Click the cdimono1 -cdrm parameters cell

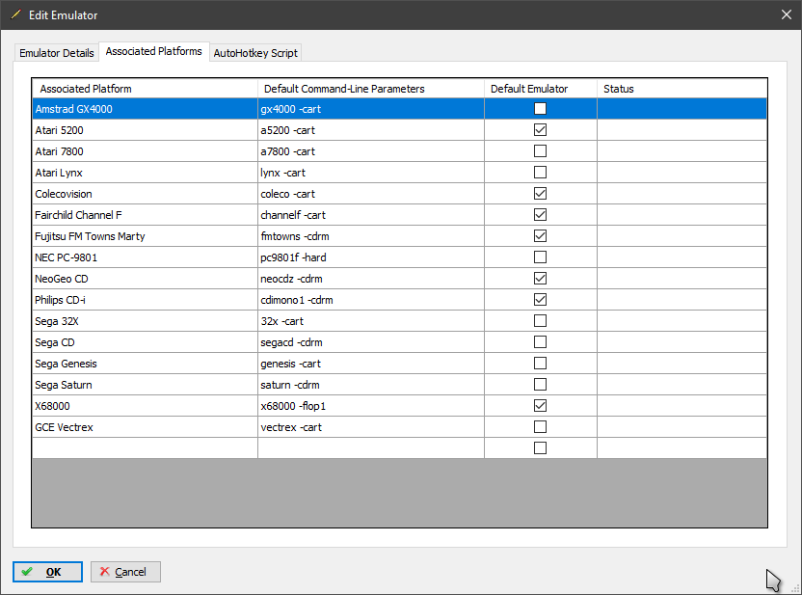pyautogui.click(x=371, y=300)
